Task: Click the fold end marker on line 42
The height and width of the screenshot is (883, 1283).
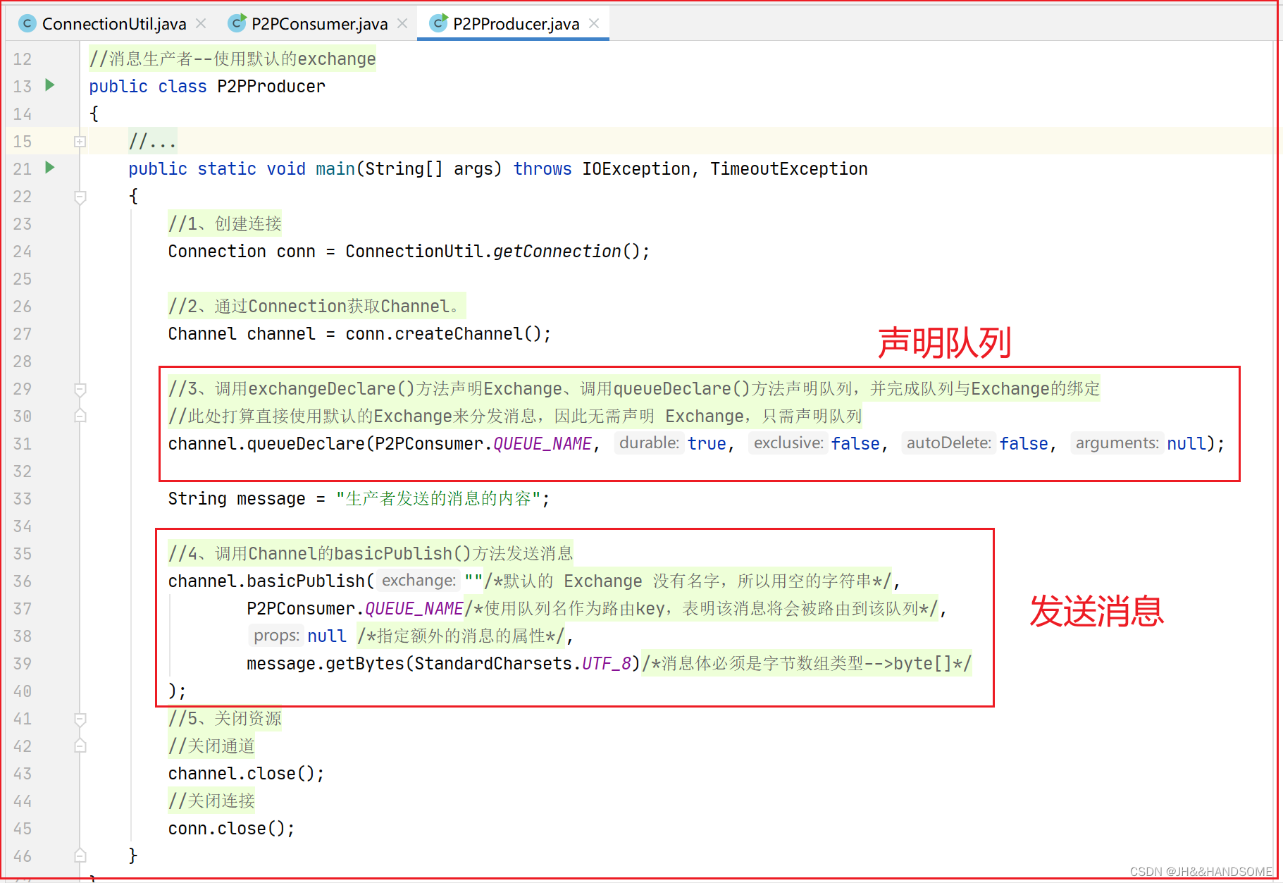Action: pos(80,746)
